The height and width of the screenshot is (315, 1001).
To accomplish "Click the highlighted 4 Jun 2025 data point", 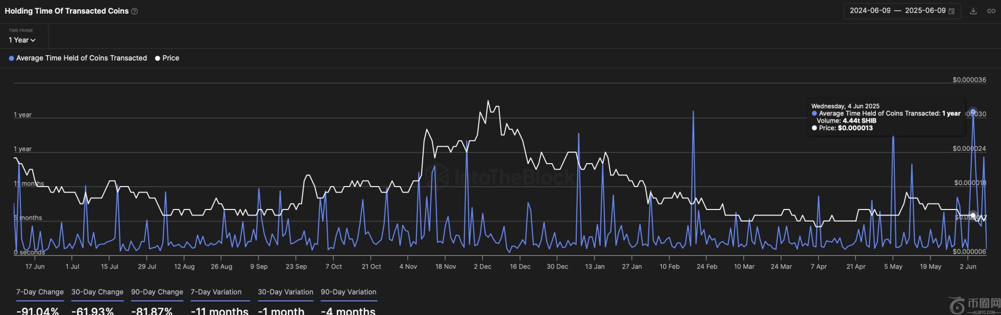I will [x=973, y=111].
